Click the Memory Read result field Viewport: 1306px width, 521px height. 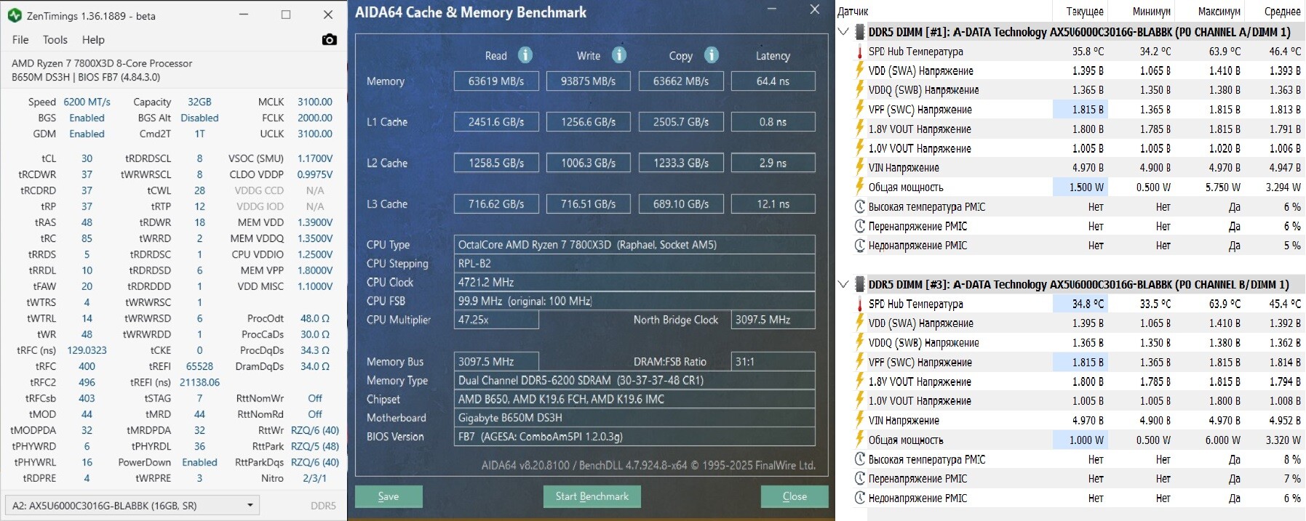point(496,81)
